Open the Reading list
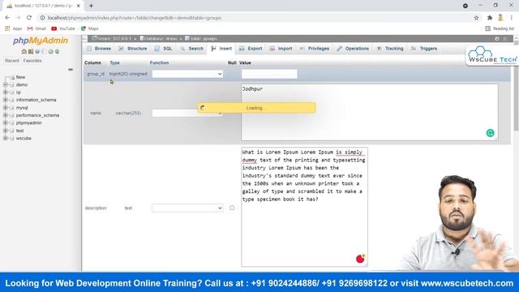Screen dimensions: 519x292 pyautogui.click(x=500, y=29)
